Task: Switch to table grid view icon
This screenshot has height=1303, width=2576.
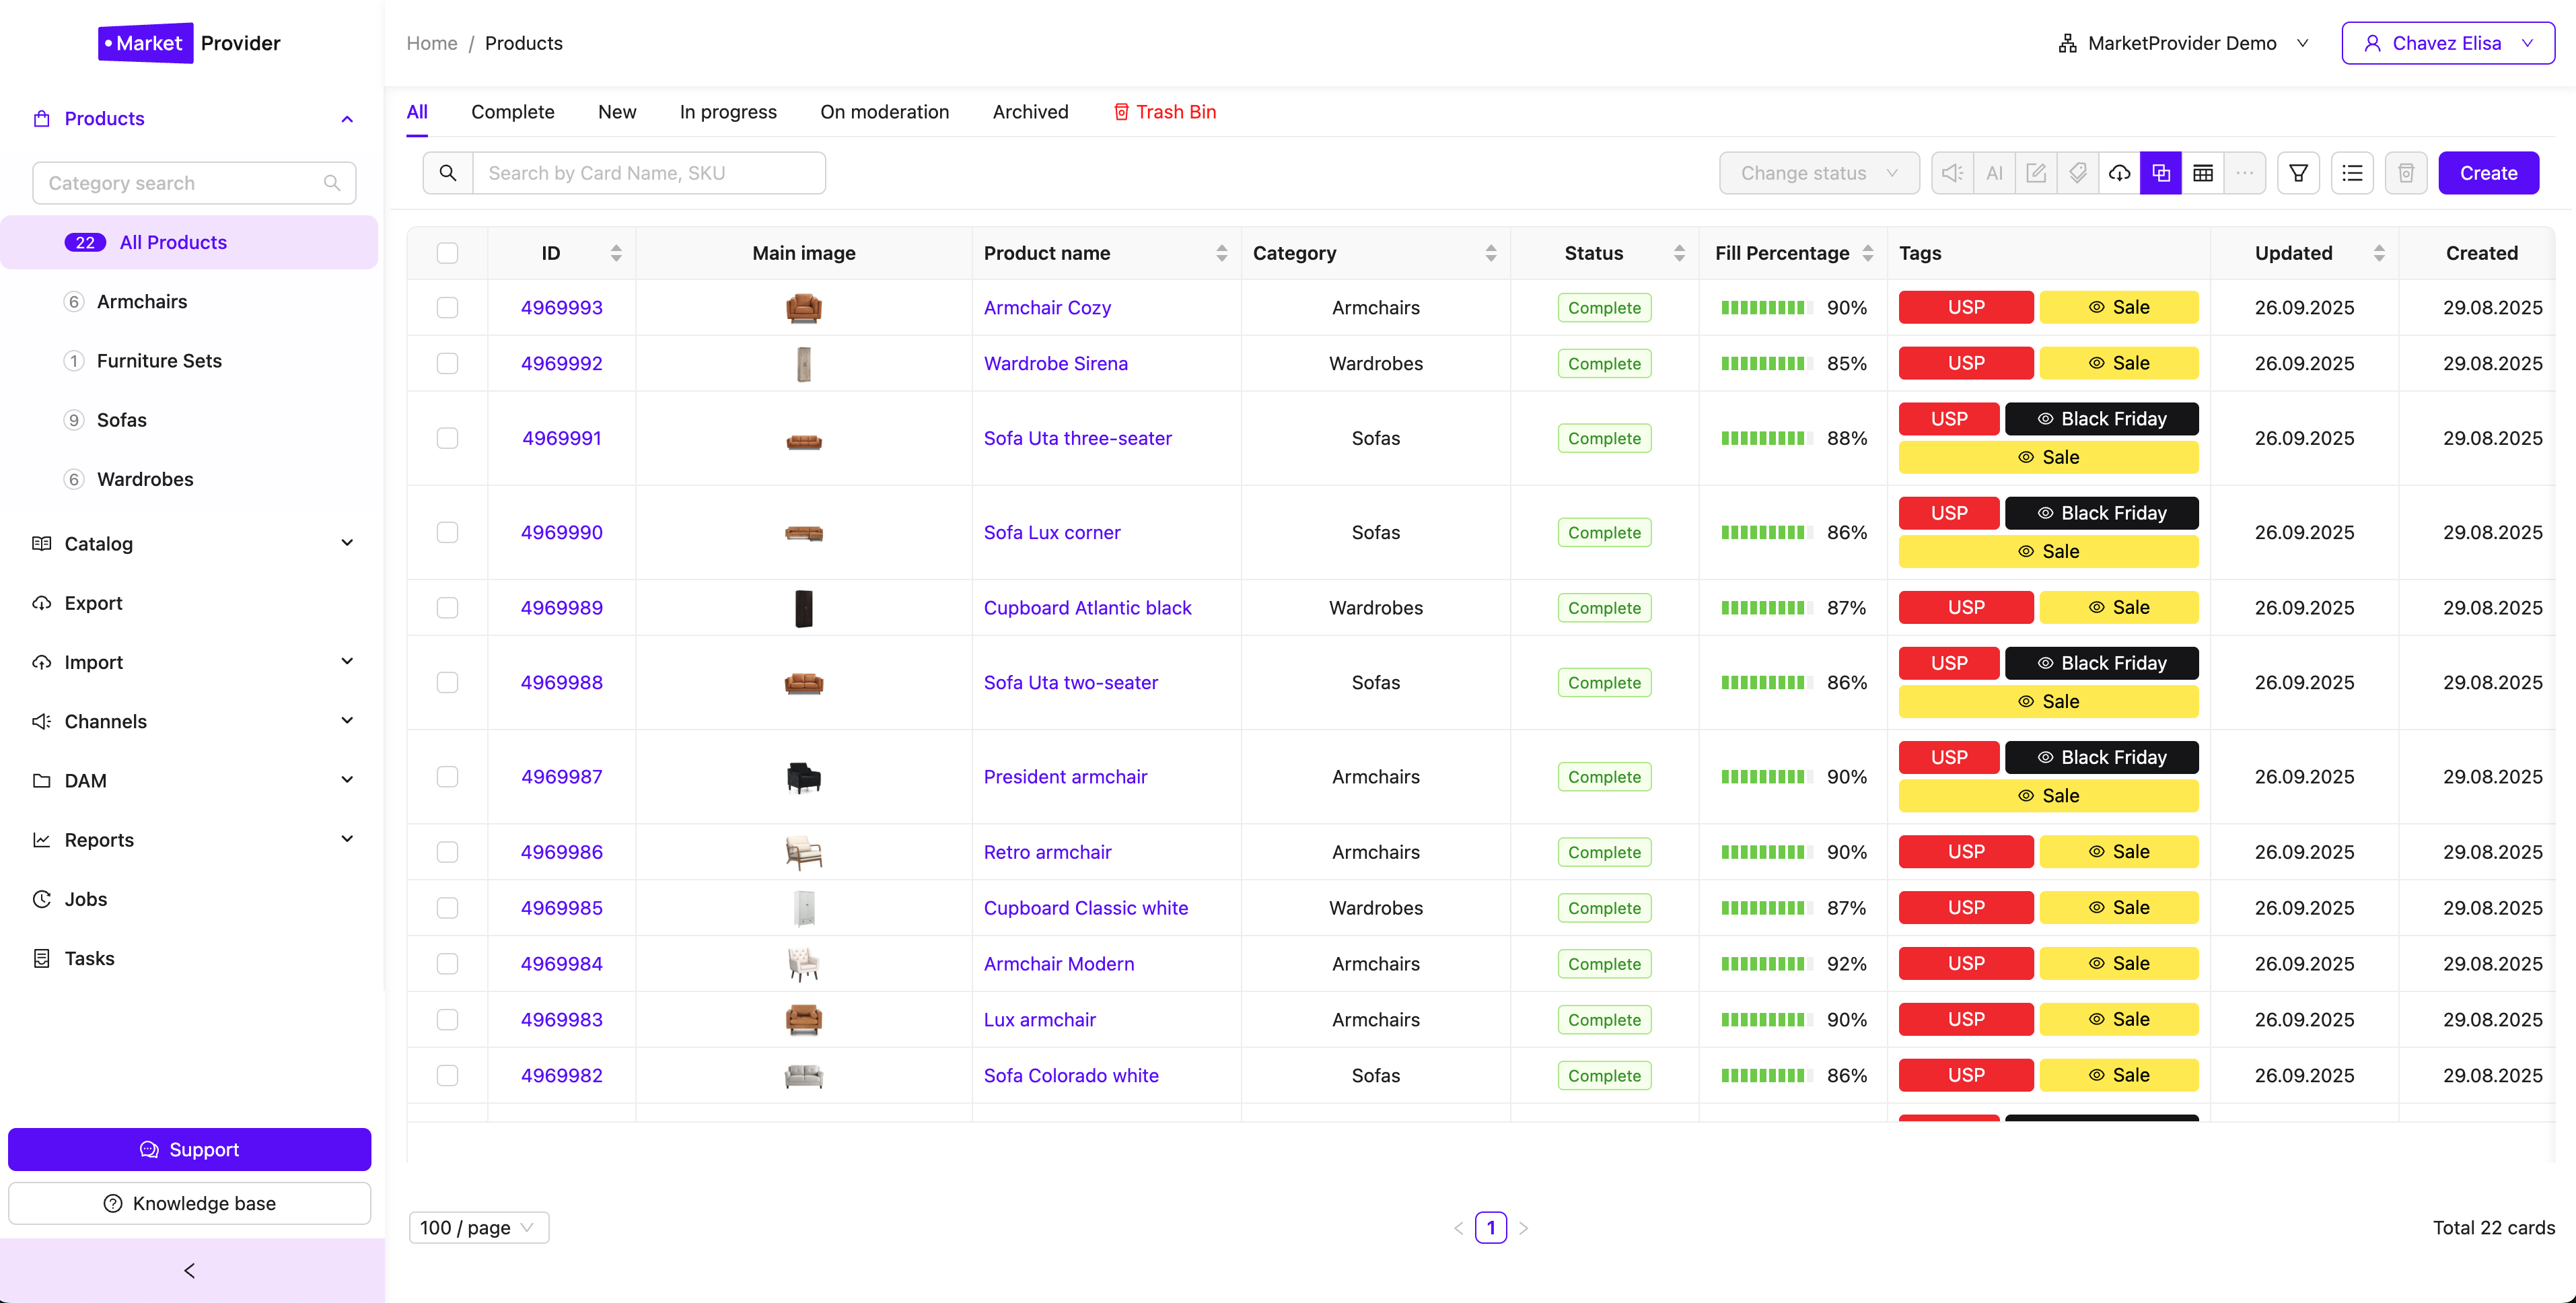Action: click(x=2202, y=173)
